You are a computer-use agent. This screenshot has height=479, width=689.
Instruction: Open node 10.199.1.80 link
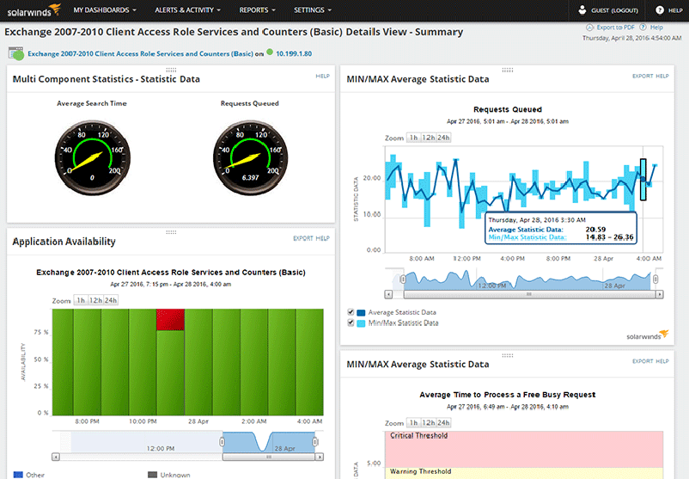point(294,53)
